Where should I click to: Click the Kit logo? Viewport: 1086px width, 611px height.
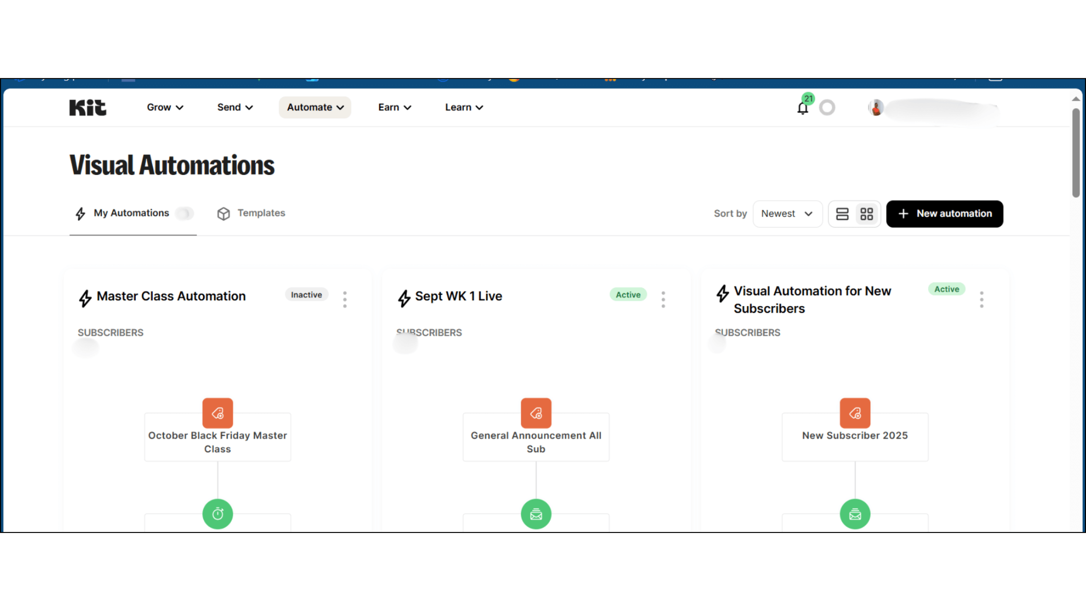click(87, 108)
